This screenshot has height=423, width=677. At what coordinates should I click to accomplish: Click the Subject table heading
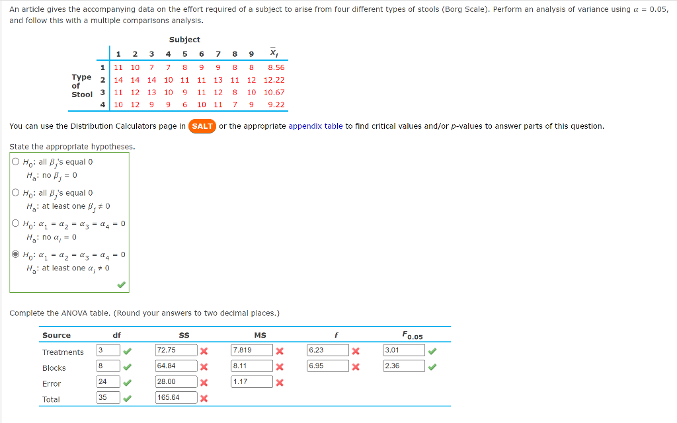[184, 39]
